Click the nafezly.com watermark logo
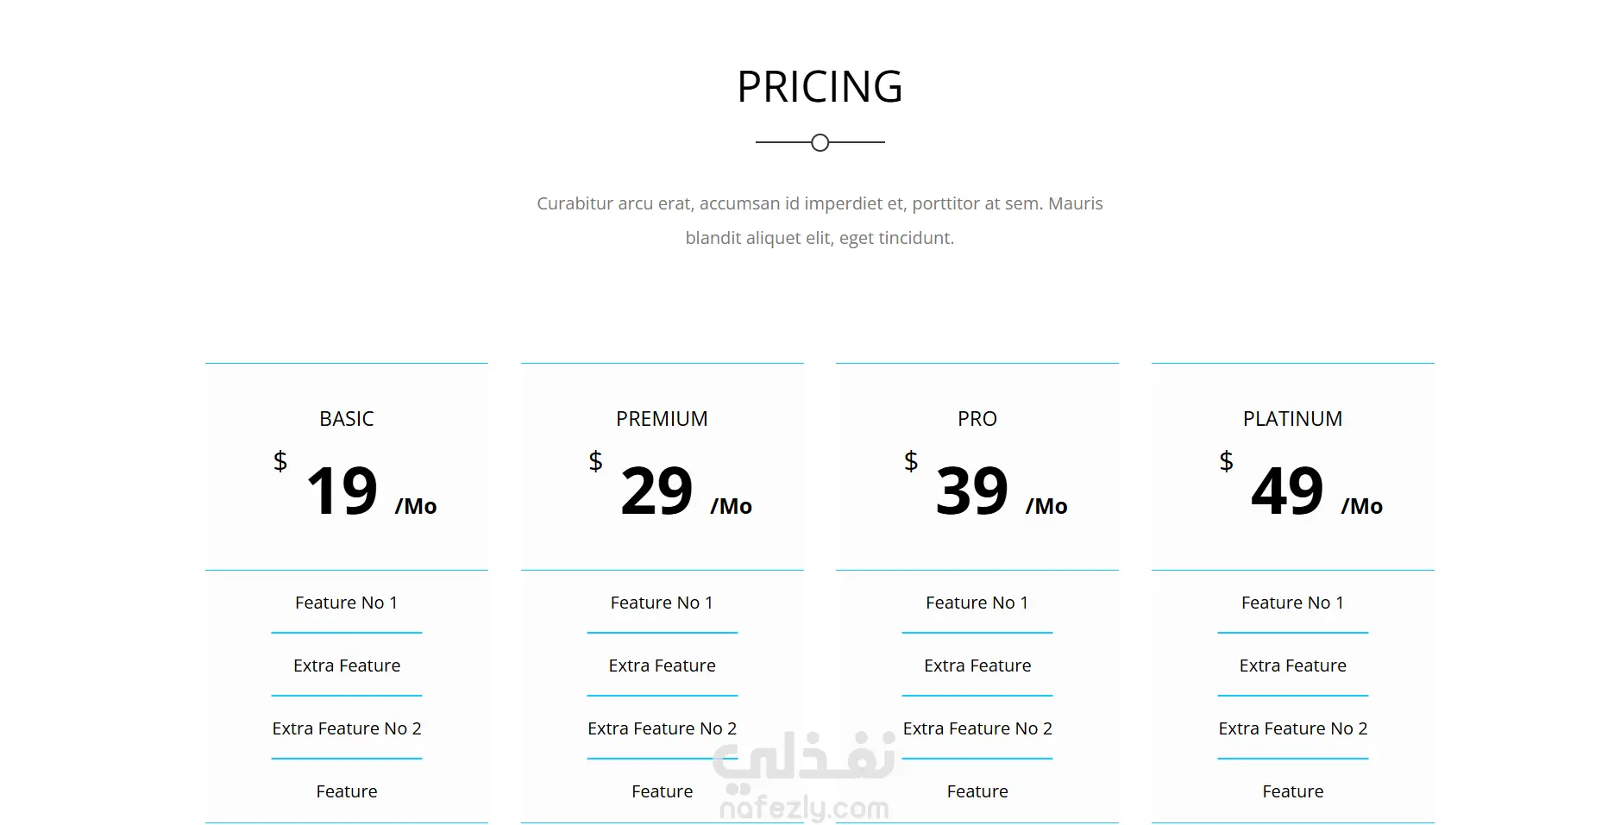Image resolution: width=1608 pixels, height=825 pixels. (804, 778)
